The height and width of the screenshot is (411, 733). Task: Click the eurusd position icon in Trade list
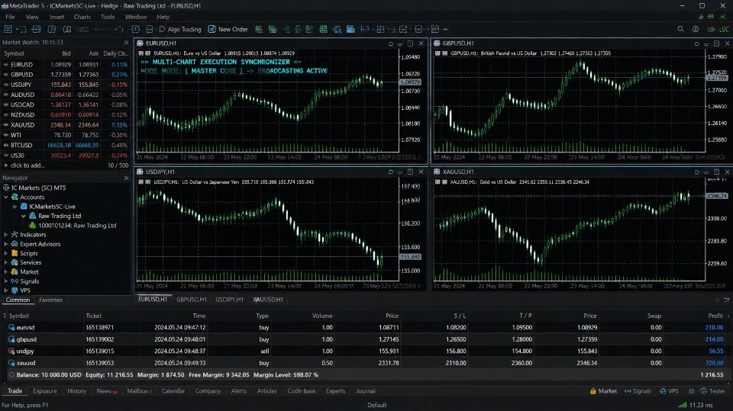tap(11, 327)
